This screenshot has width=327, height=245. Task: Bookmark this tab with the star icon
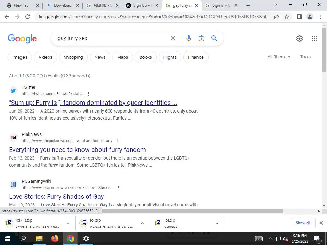[x=287, y=17]
